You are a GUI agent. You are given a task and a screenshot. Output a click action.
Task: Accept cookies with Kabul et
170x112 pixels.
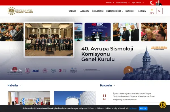(x=143, y=108)
